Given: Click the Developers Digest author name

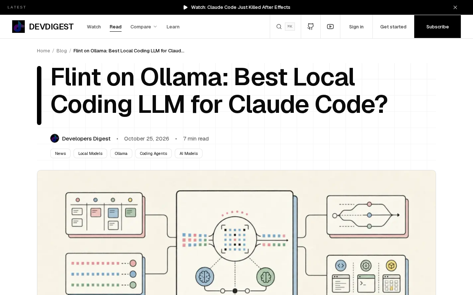Looking at the screenshot, I should [x=86, y=139].
